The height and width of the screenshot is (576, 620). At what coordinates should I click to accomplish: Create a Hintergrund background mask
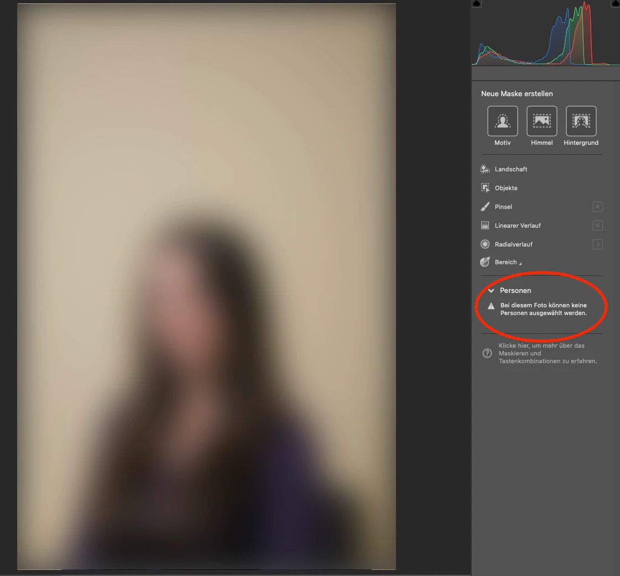[581, 121]
